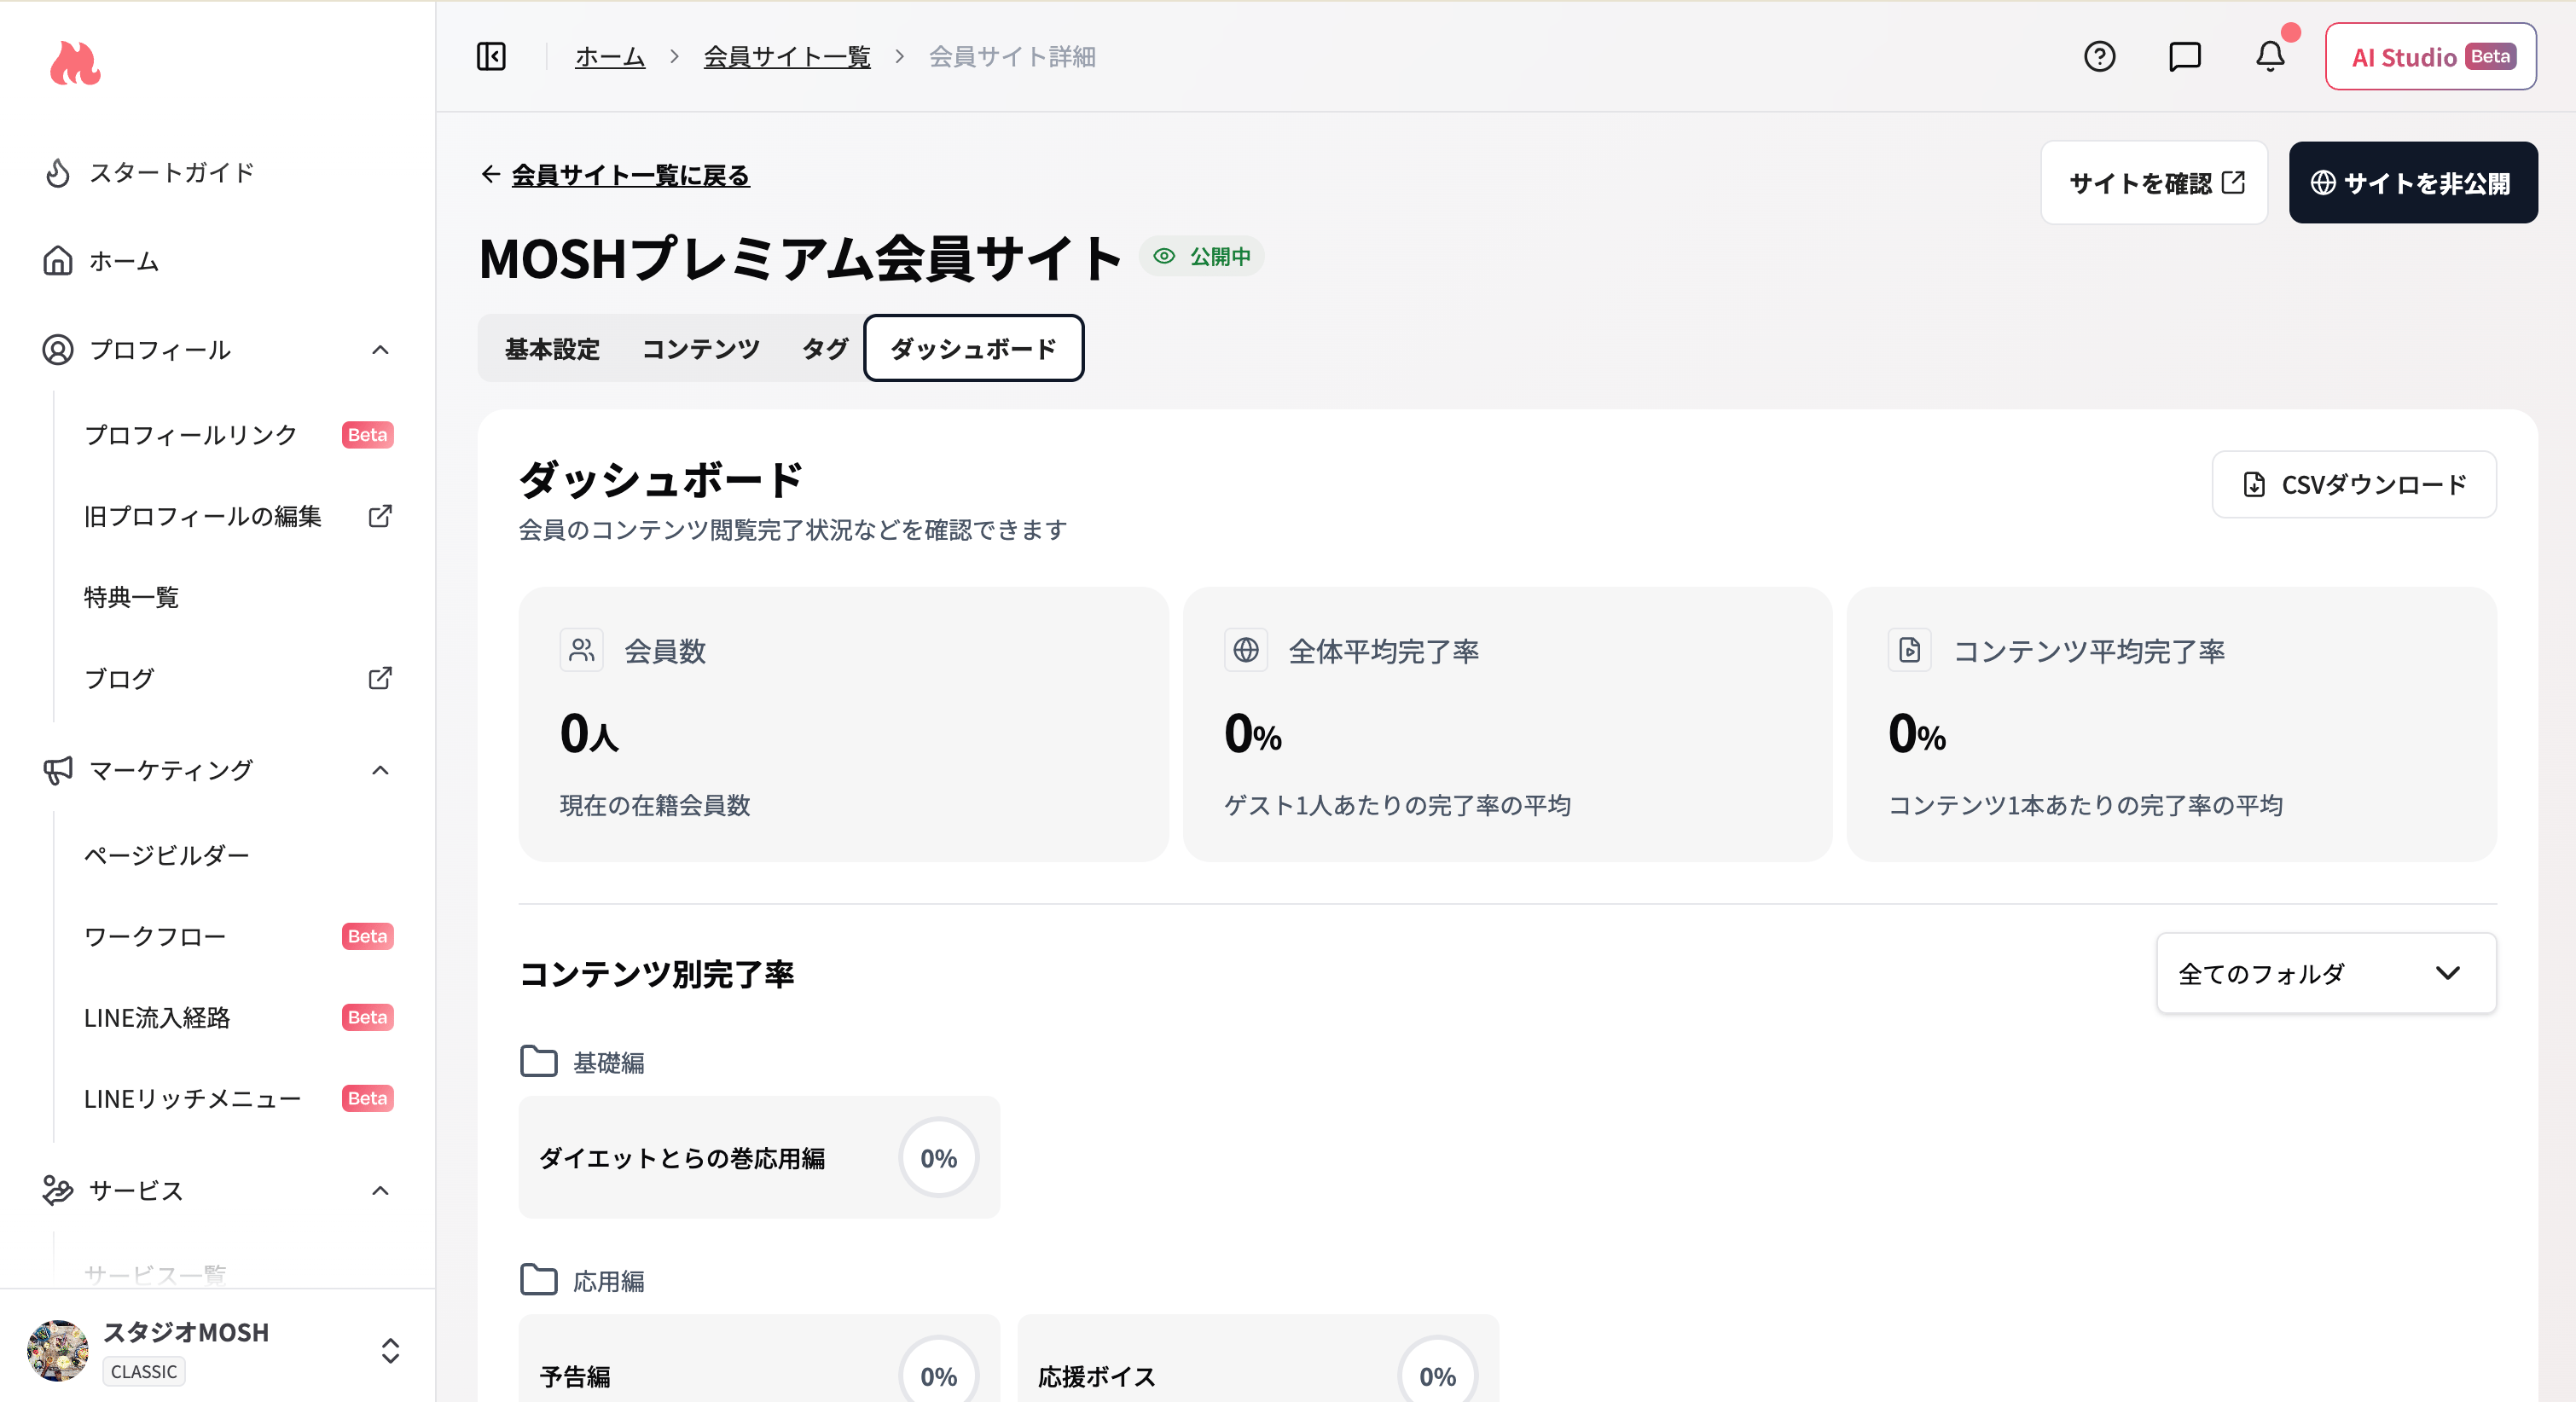Click the プロフィール user circle icon
The height and width of the screenshot is (1402, 2576).
coord(58,350)
